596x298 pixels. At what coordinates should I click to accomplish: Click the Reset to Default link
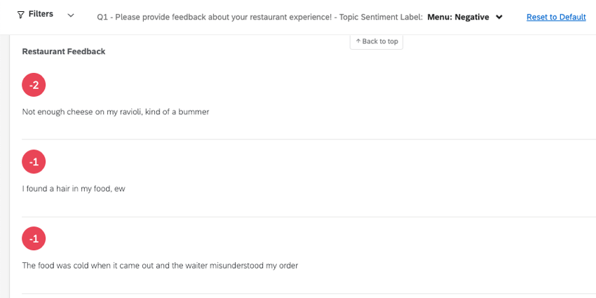click(x=556, y=17)
